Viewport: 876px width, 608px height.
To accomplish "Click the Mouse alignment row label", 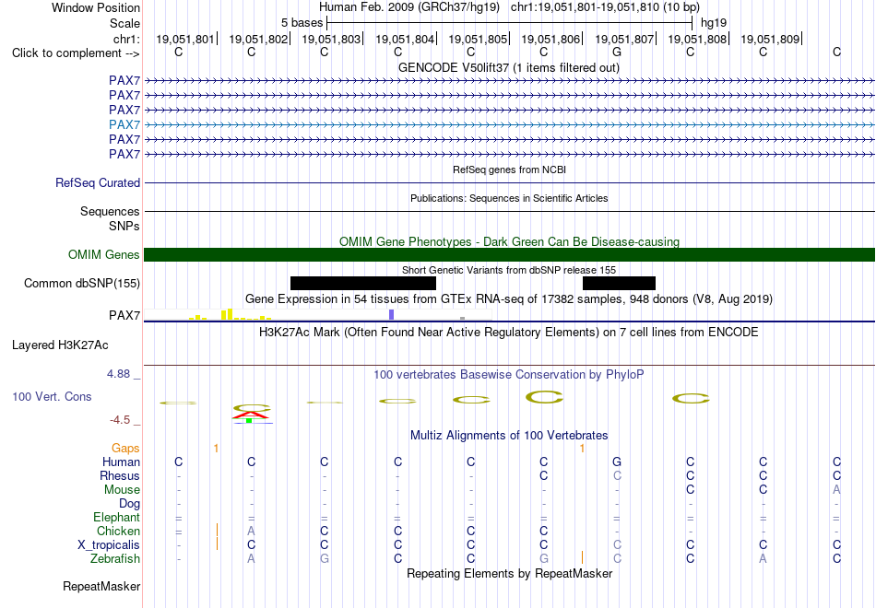I will (x=122, y=490).
